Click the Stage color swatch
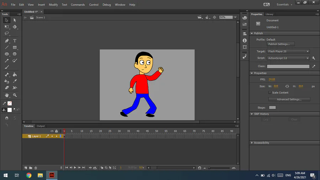The width and height of the screenshot is (320, 180). pyautogui.click(x=272, y=107)
